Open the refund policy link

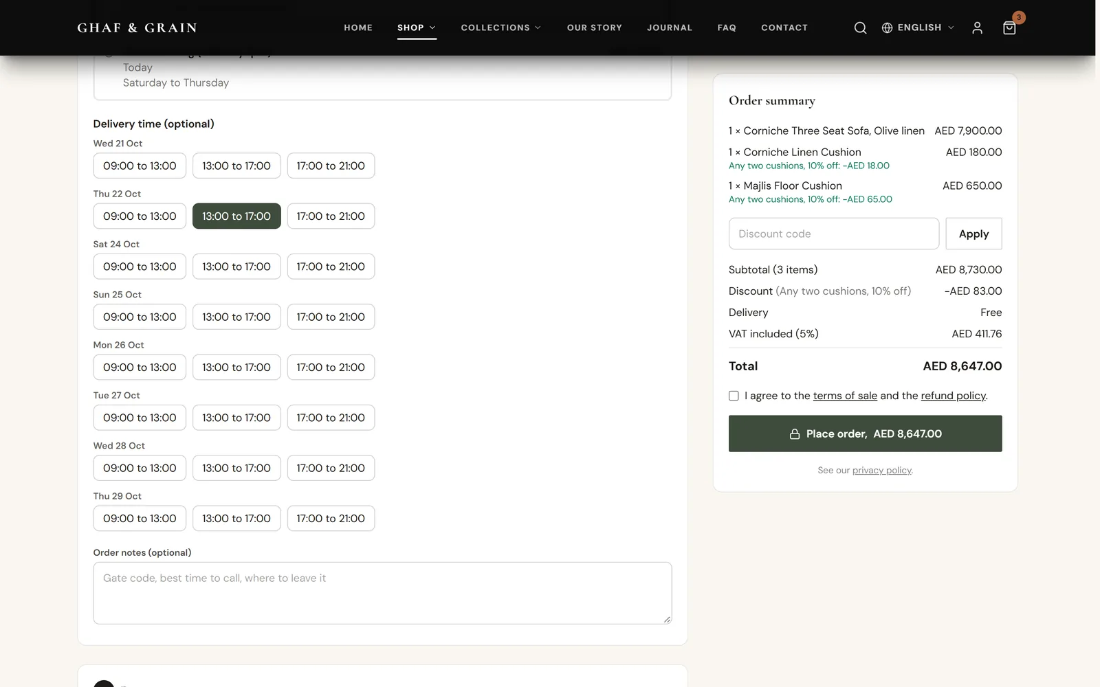coord(954,396)
